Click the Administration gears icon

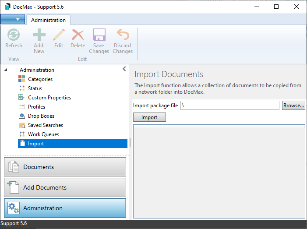tap(14, 208)
